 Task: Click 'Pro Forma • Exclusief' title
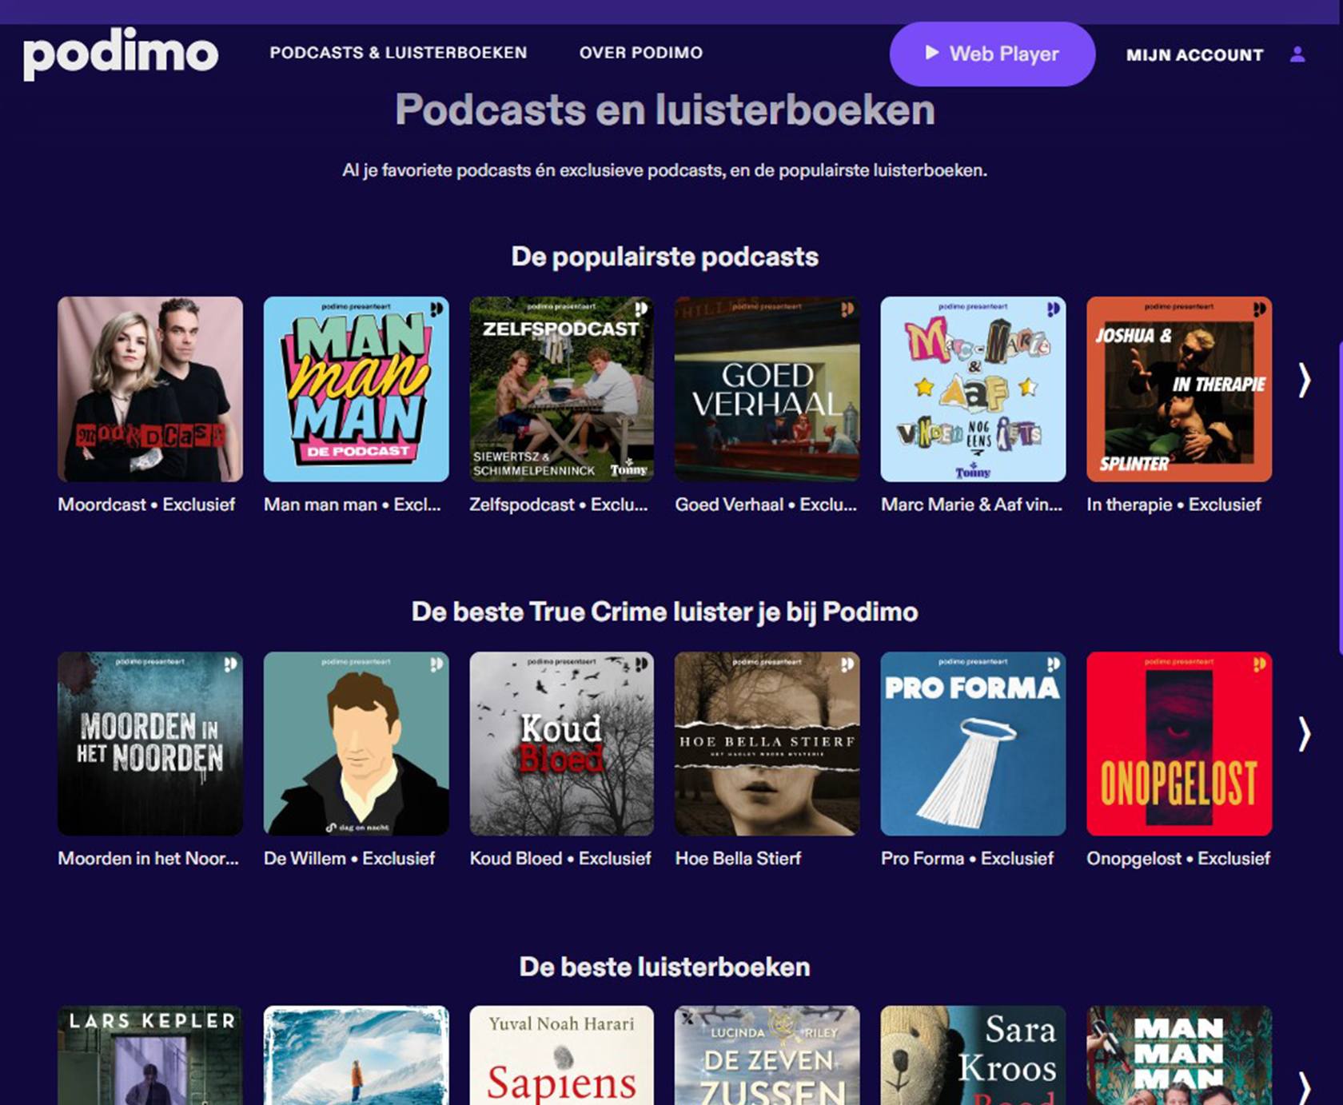tap(967, 859)
